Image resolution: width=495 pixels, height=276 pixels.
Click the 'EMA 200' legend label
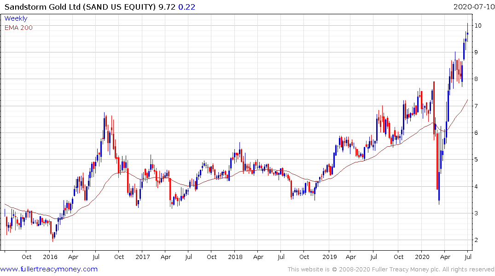tap(18, 28)
